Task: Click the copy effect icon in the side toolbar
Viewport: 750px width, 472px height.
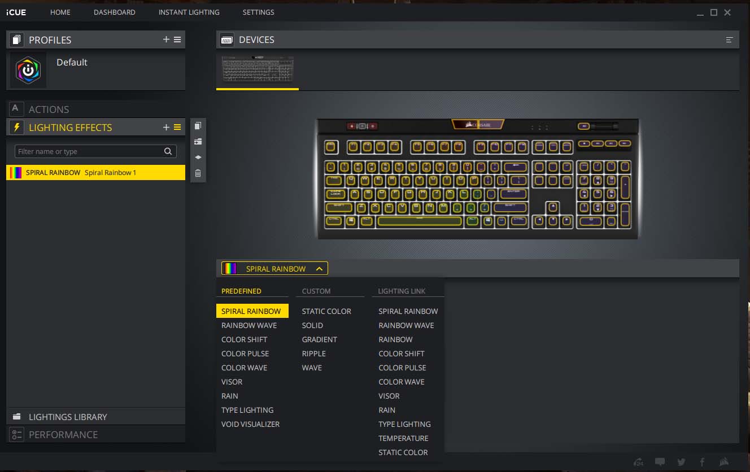Action: click(198, 126)
